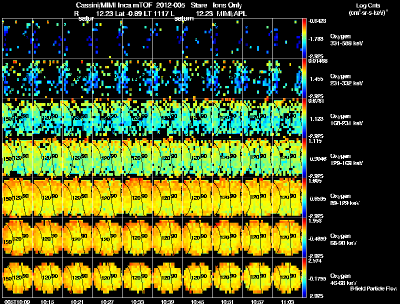This screenshot has width=400, height=304.
Task: Select the B-field Particle Flow label
Action: [x=373, y=289]
